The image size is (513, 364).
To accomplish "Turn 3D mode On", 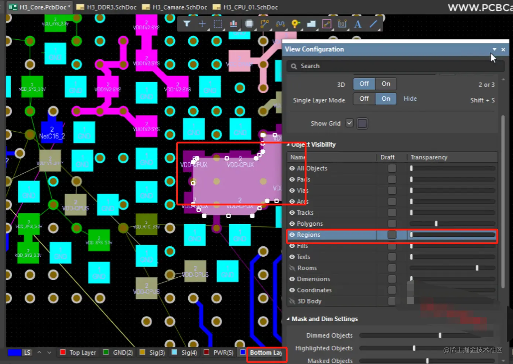I will click(386, 84).
